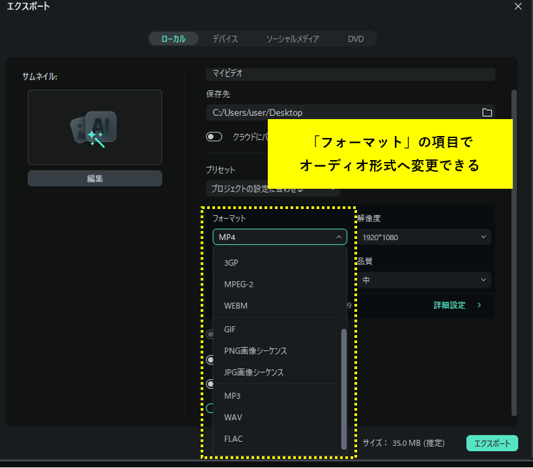Click the エクスポート button to export
Image resolution: width=533 pixels, height=468 pixels.
[492, 443]
